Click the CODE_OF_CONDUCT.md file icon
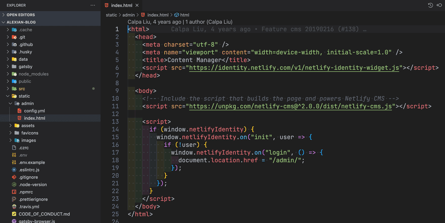This screenshot has width=445, height=223. tap(14, 214)
